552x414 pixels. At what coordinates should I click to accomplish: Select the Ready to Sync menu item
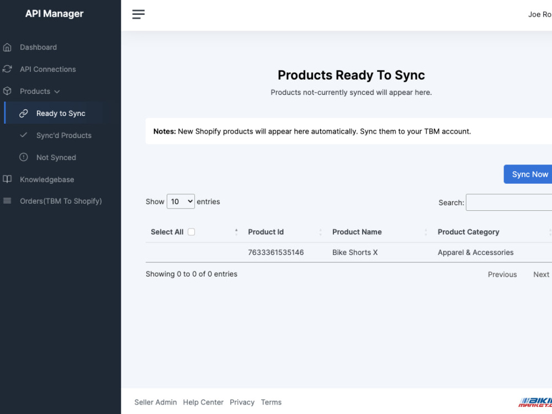point(61,113)
